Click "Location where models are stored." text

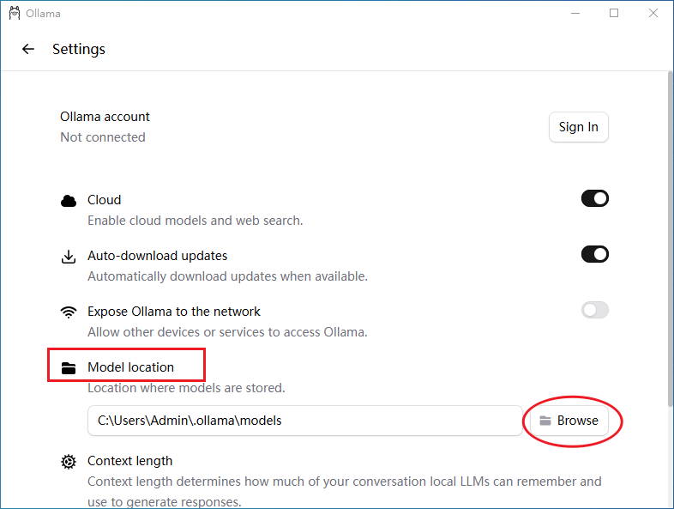(186, 388)
